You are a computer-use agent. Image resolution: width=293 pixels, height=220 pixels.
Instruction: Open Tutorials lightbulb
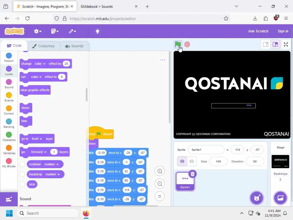pyautogui.click(x=98, y=31)
